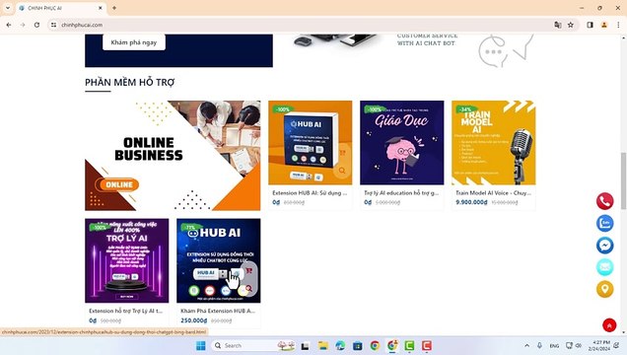Click the 250.000đ price text

(x=194, y=320)
